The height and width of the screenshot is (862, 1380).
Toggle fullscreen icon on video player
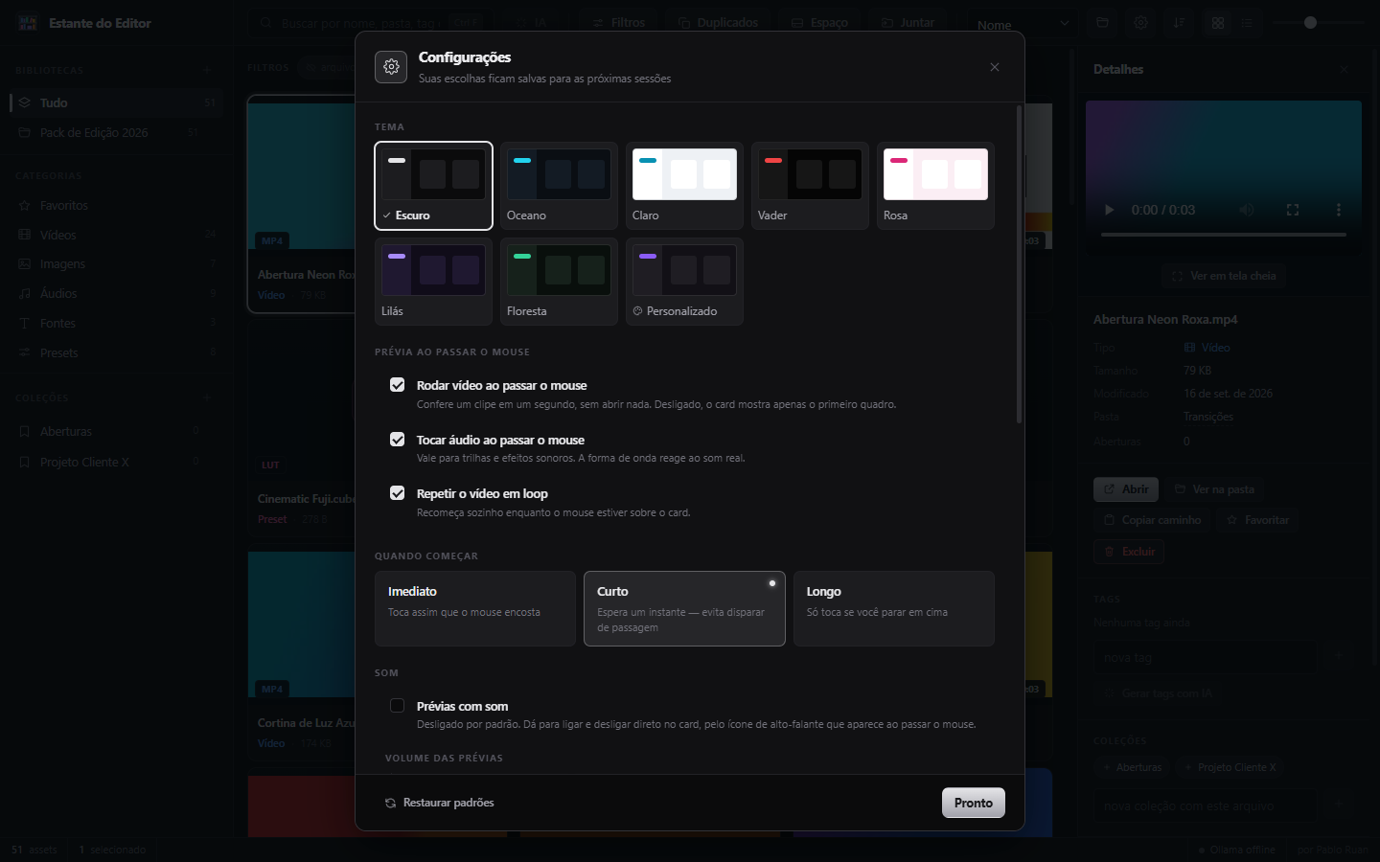[x=1293, y=210]
